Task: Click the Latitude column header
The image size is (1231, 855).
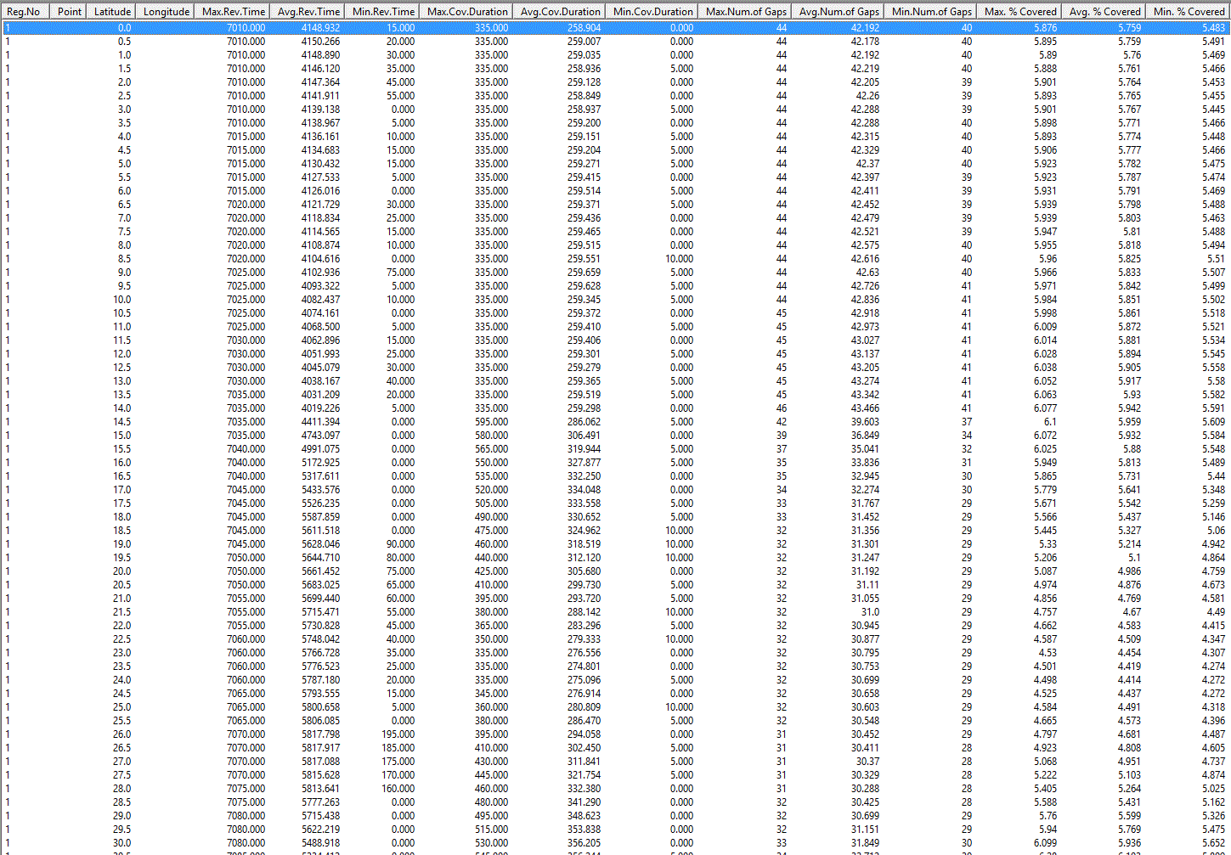Action: pos(112,11)
